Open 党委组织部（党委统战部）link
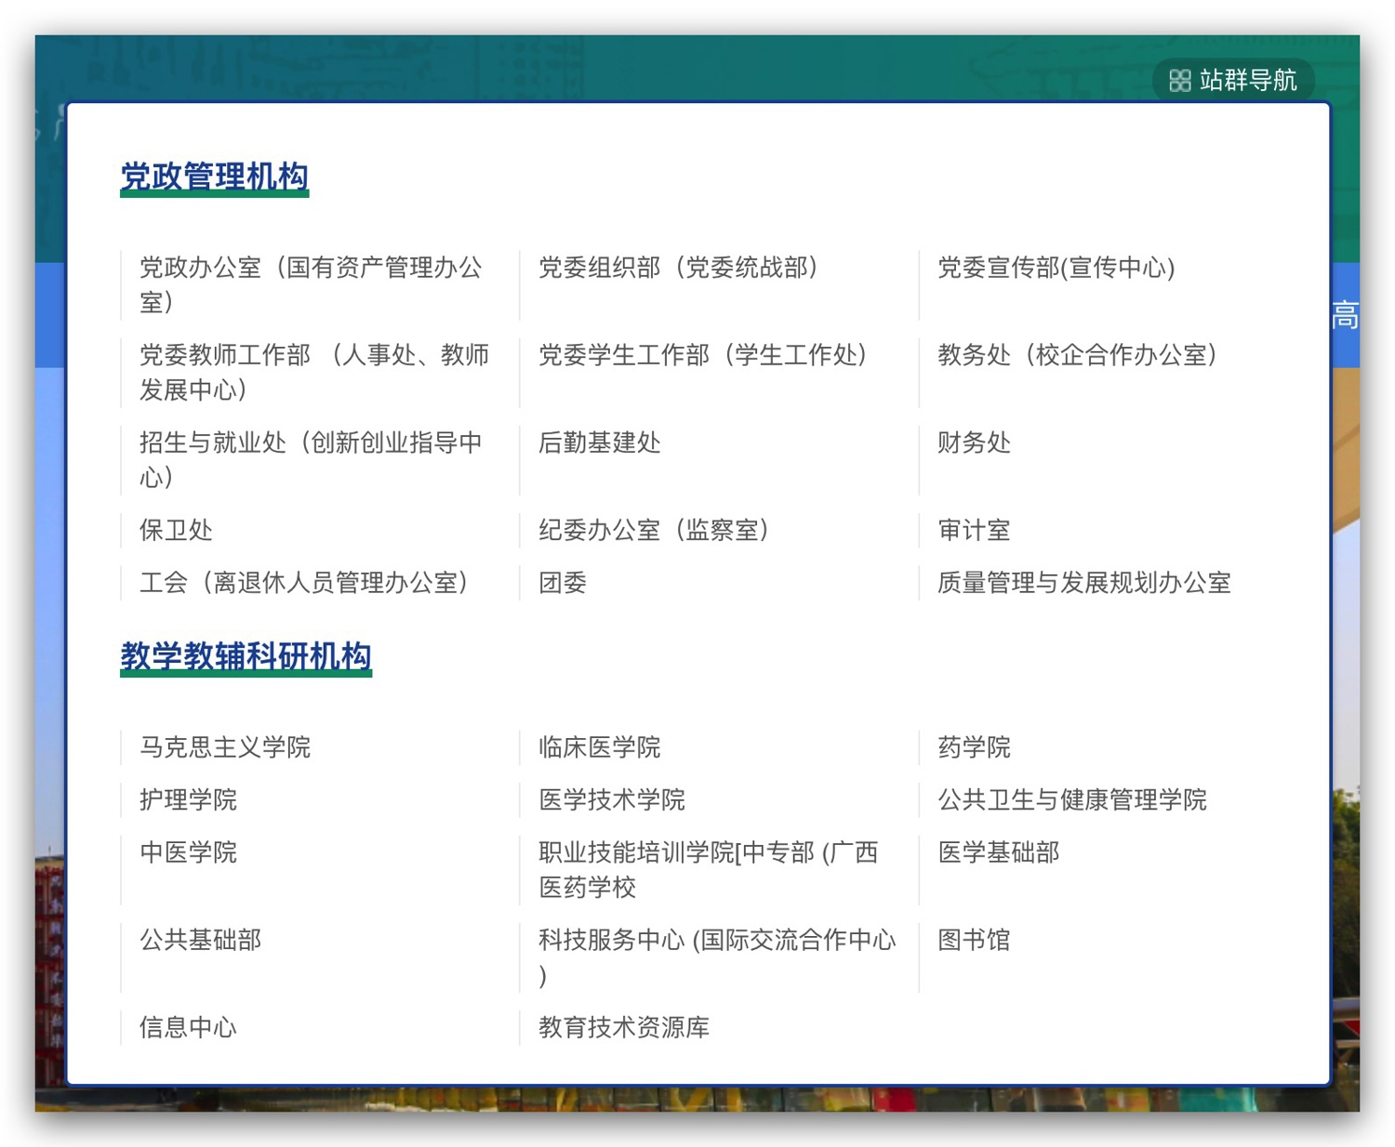This screenshot has width=1395, height=1147. [678, 268]
